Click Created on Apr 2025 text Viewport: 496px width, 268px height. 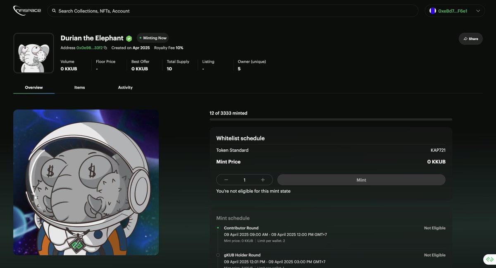(x=131, y=48)
